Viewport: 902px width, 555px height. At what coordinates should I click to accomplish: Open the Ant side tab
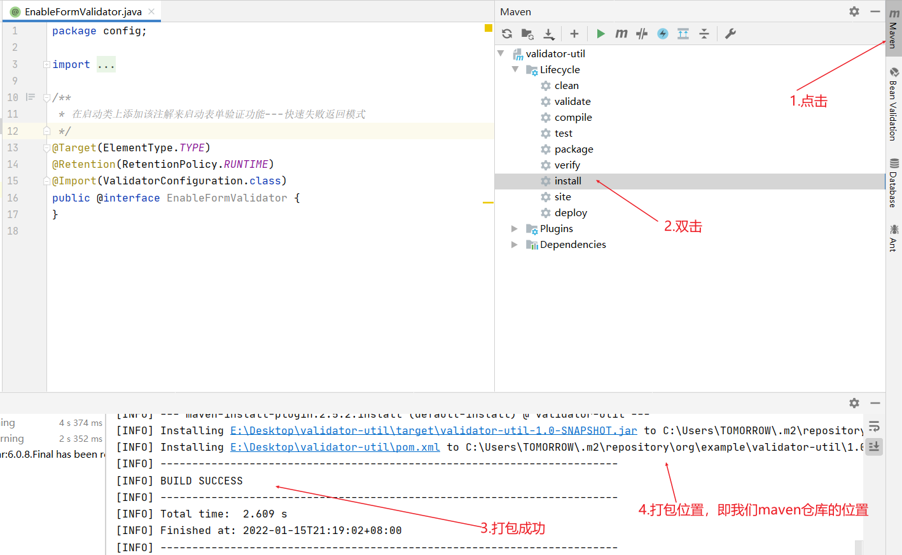tap(894, 238)
